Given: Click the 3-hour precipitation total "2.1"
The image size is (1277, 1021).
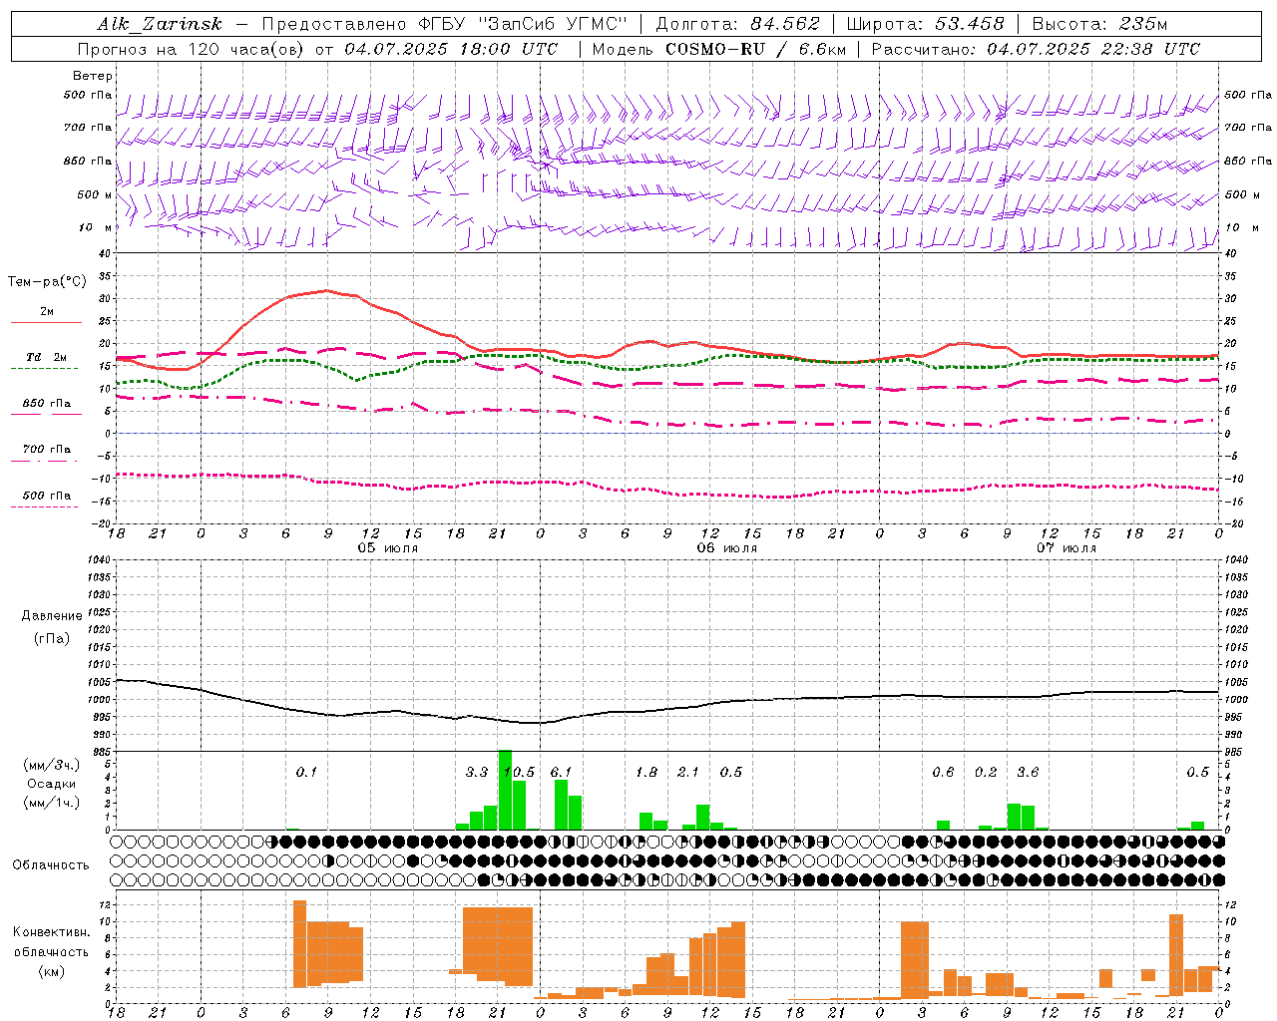Looking at the screenshot, I should (688, 772).
